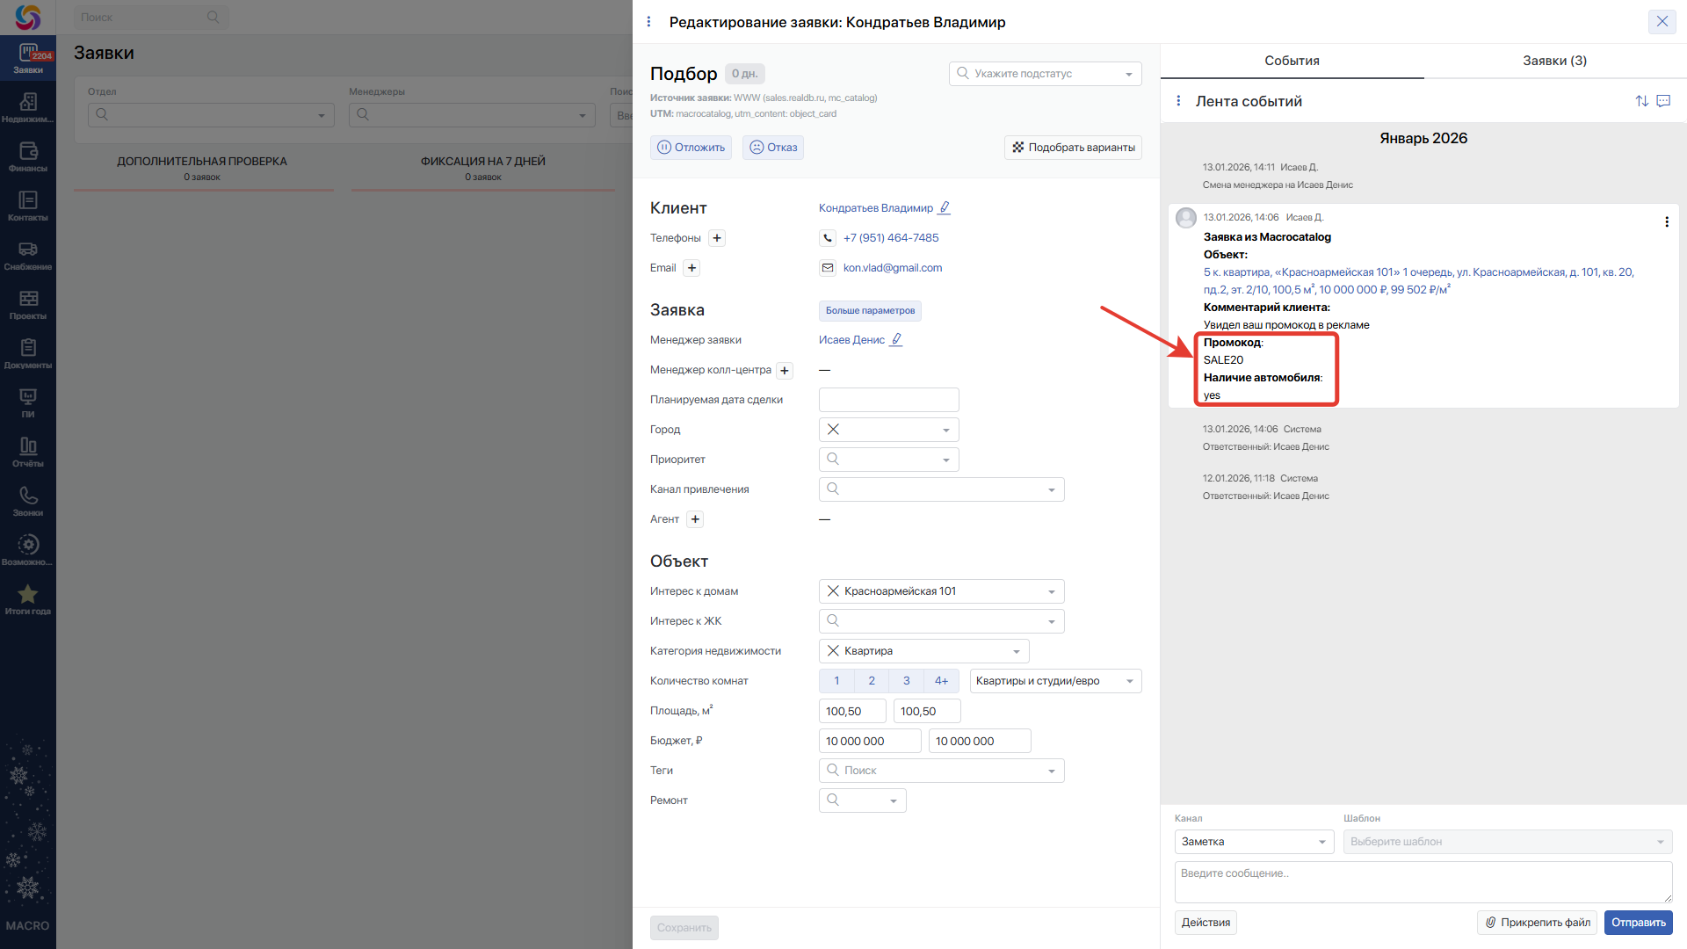Click the comment filter icon in the events header
The image size is (1687, 949).
coord(1663,101)
